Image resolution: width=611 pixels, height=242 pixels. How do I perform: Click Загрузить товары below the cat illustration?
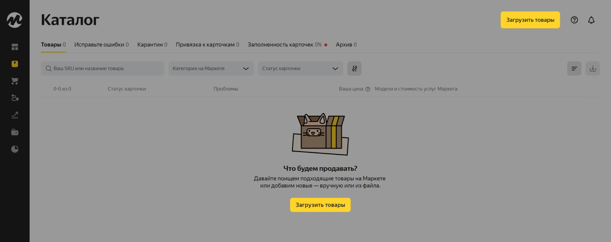pos(320,205)
